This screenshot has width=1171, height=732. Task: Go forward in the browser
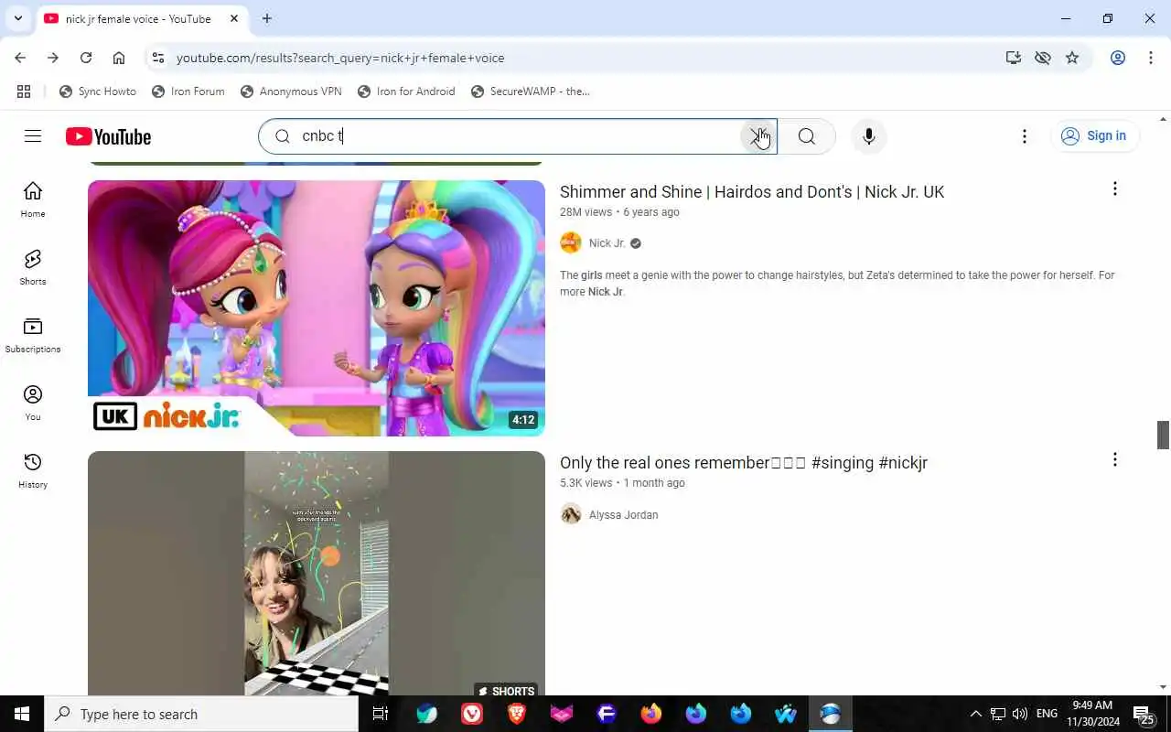(53, 58)
